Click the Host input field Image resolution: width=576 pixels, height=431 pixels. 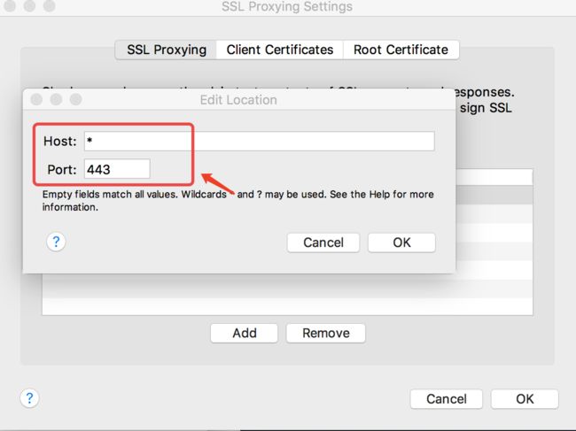point(260,142)
